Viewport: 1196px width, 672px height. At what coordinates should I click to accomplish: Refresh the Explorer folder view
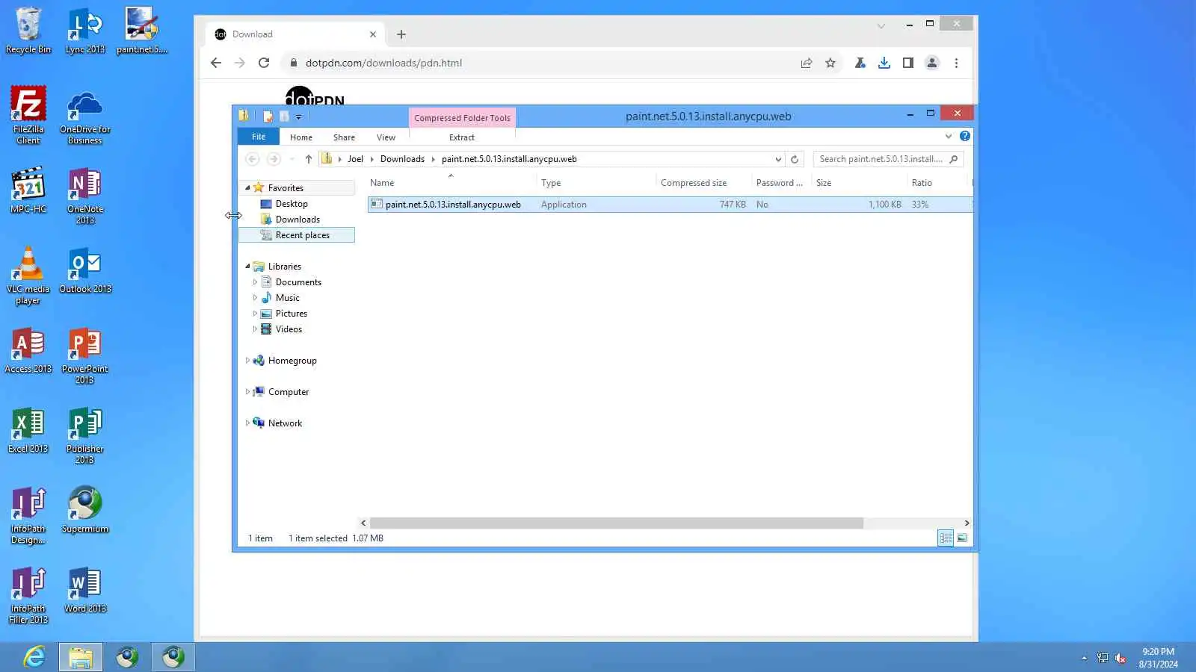[x=795, y=159]
